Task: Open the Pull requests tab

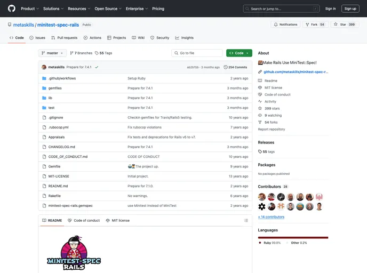Action: coord(65,38)
